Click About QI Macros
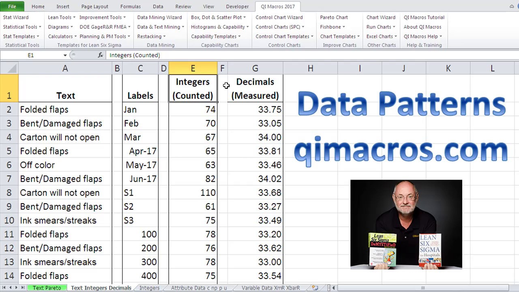Image resolution: width=519 pixels, height=292 pixels. [422, 27]
